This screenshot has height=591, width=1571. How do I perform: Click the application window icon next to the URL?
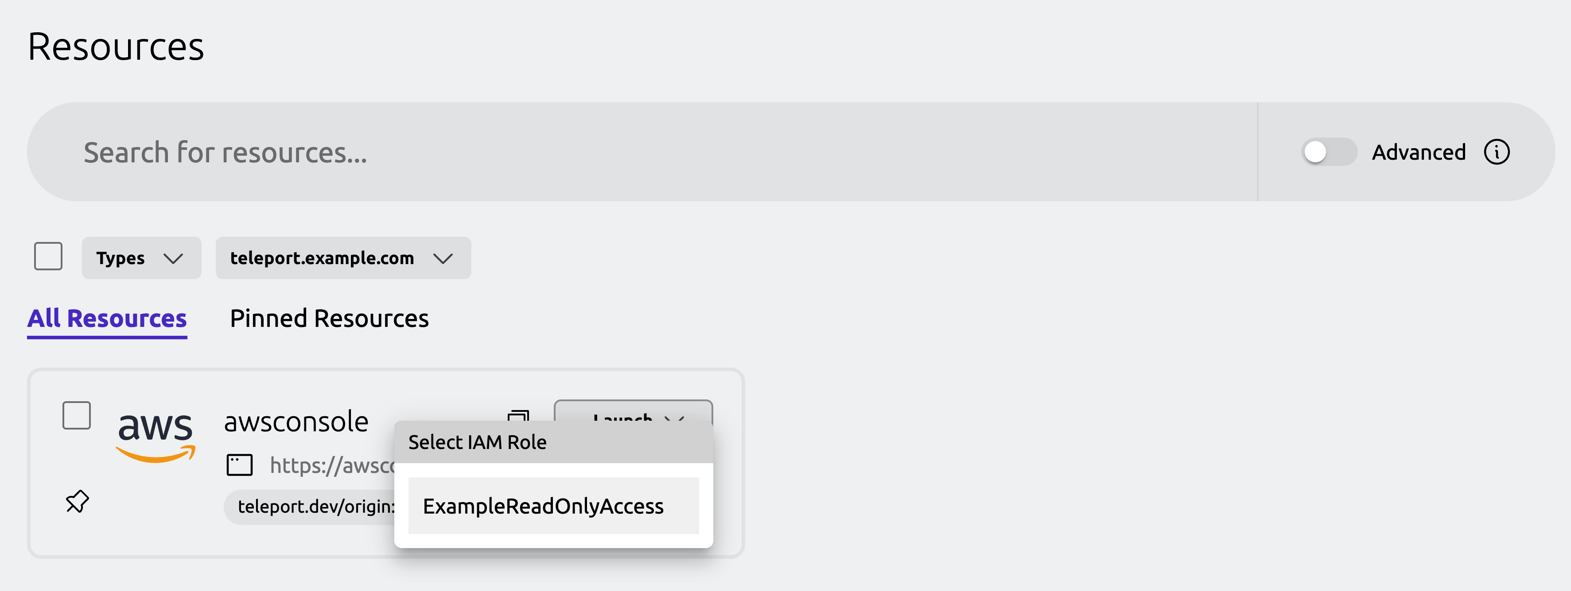[x=240, y=464]
